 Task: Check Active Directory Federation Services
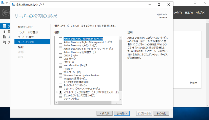point(60,39)
